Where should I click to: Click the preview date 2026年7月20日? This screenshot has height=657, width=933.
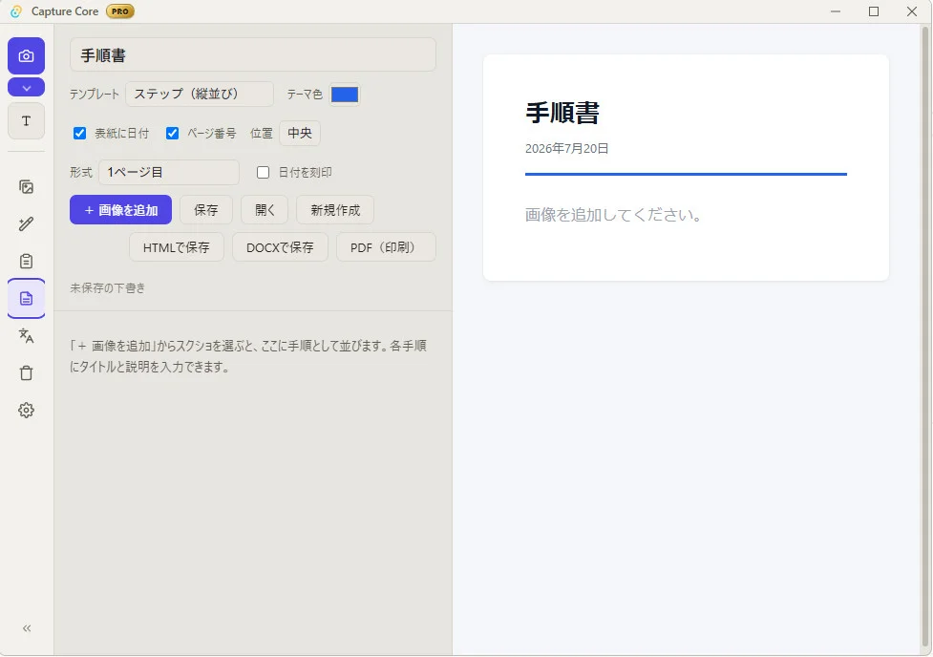coord(566,149)
